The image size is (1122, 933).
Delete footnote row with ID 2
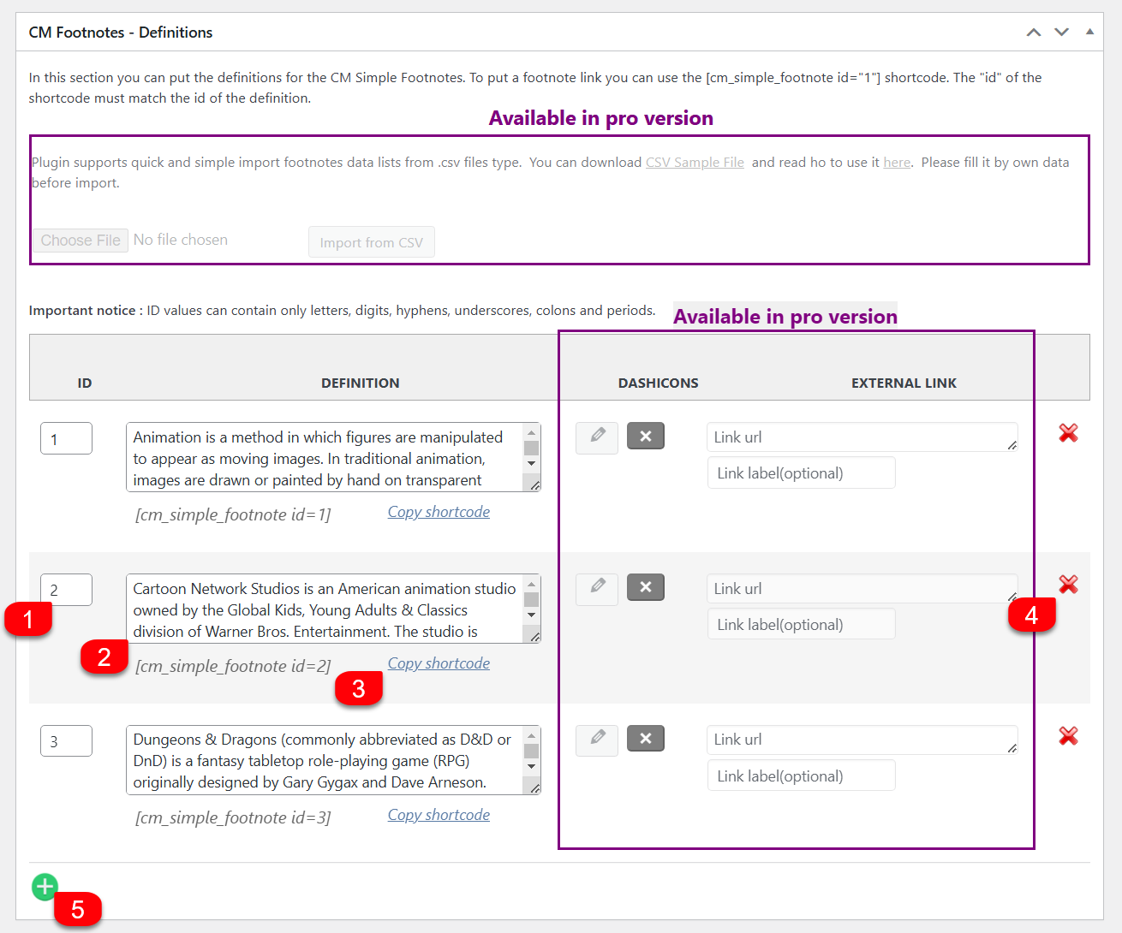(1068, 585)
